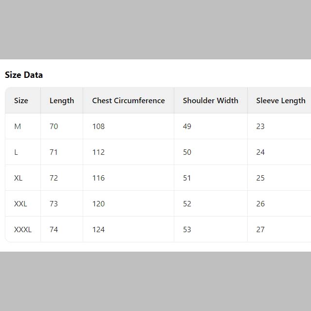
Task: Click length value 70 for size M
Action: coord(54,127)
